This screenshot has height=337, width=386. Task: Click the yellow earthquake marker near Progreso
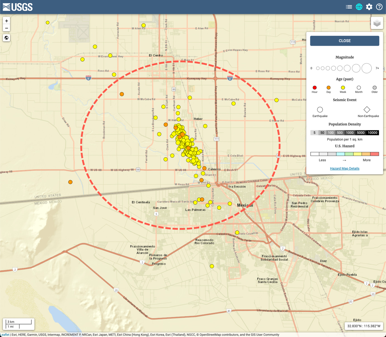(x=212, y=266)
